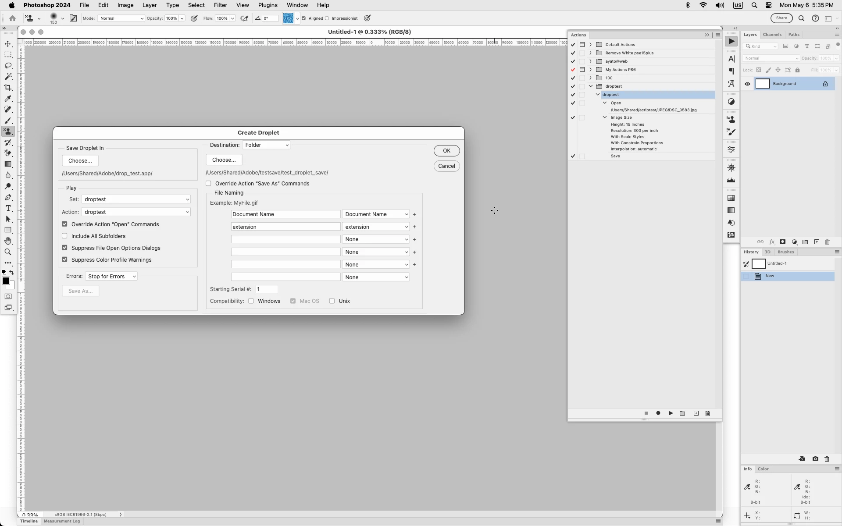Click OK in Create Droplet dialog
Screen dimensions: 842x526
(446, 151)
